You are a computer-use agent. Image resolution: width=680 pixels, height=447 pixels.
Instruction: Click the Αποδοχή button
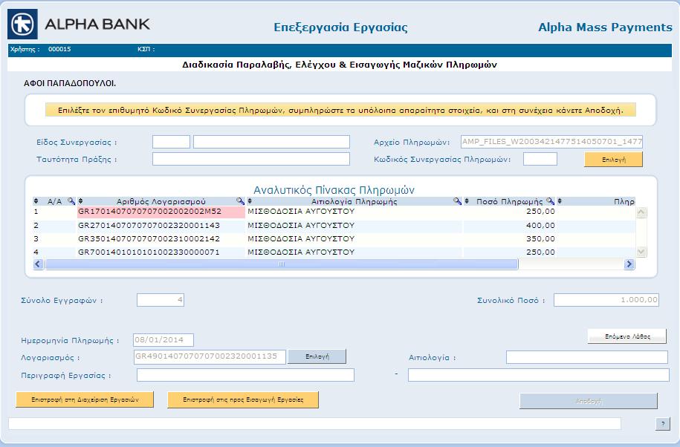tap(589, 401)
